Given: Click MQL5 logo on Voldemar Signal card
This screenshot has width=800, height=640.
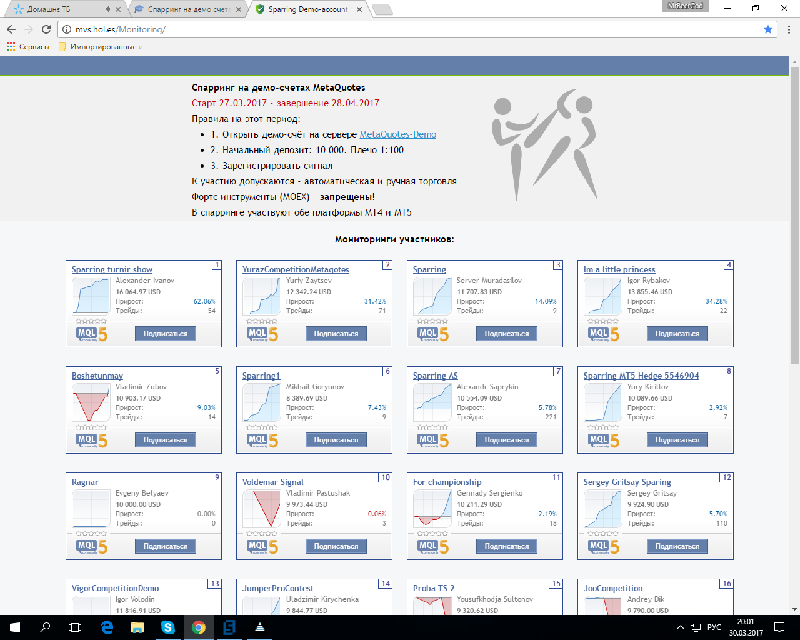Looking at the screenshot, I should [262, 547].
